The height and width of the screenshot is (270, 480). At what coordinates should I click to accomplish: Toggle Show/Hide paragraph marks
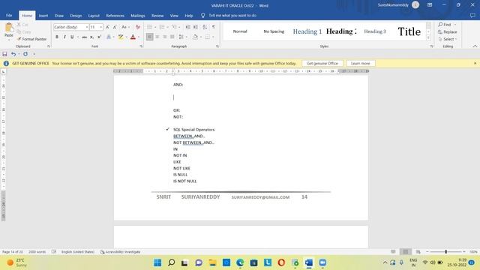point(214,27)
